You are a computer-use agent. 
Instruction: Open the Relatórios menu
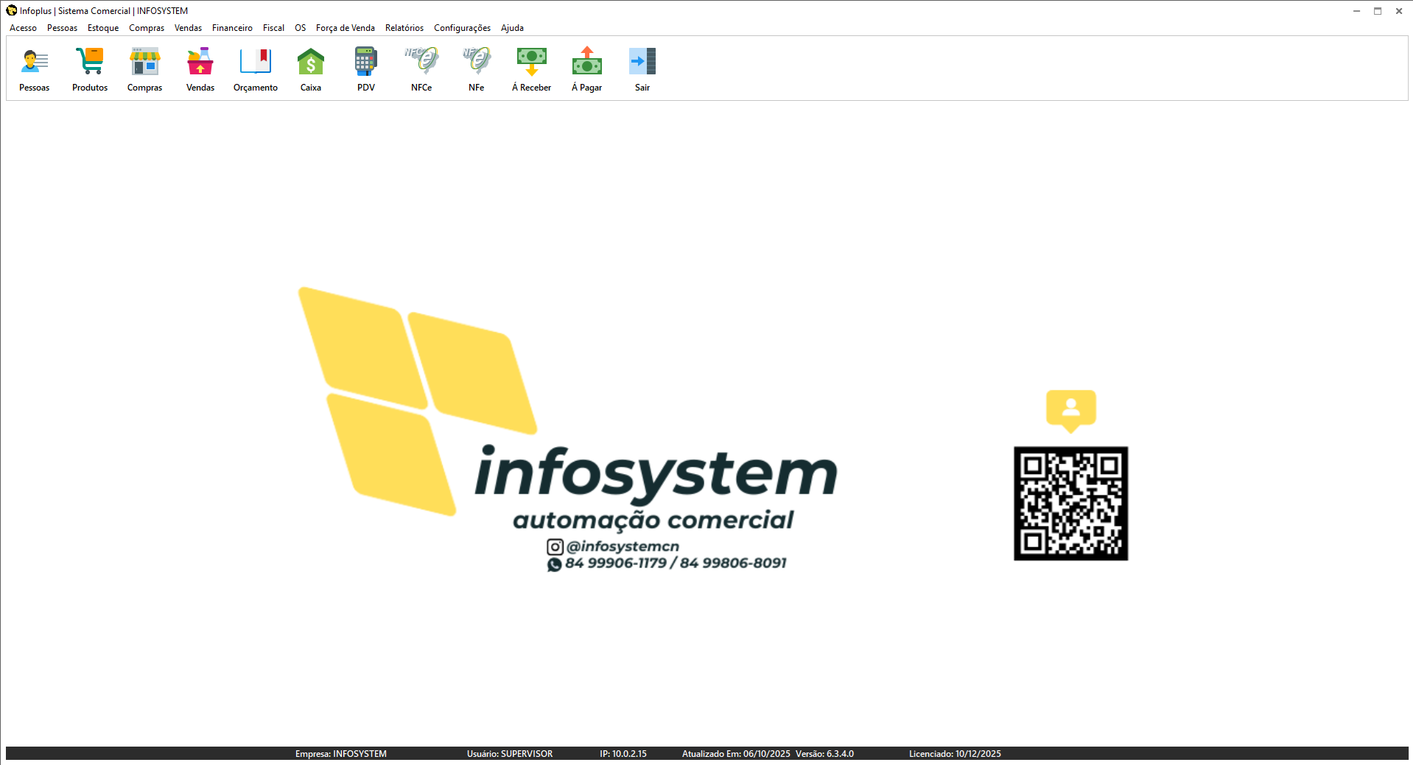[404, 28]
